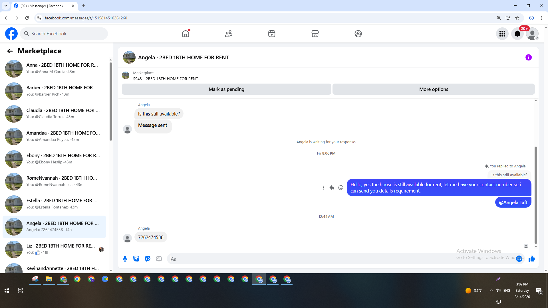Open the Facebook menu grid icon
Image resolution: width=548 pixels, height=308 pixels.
coord(502,34)
